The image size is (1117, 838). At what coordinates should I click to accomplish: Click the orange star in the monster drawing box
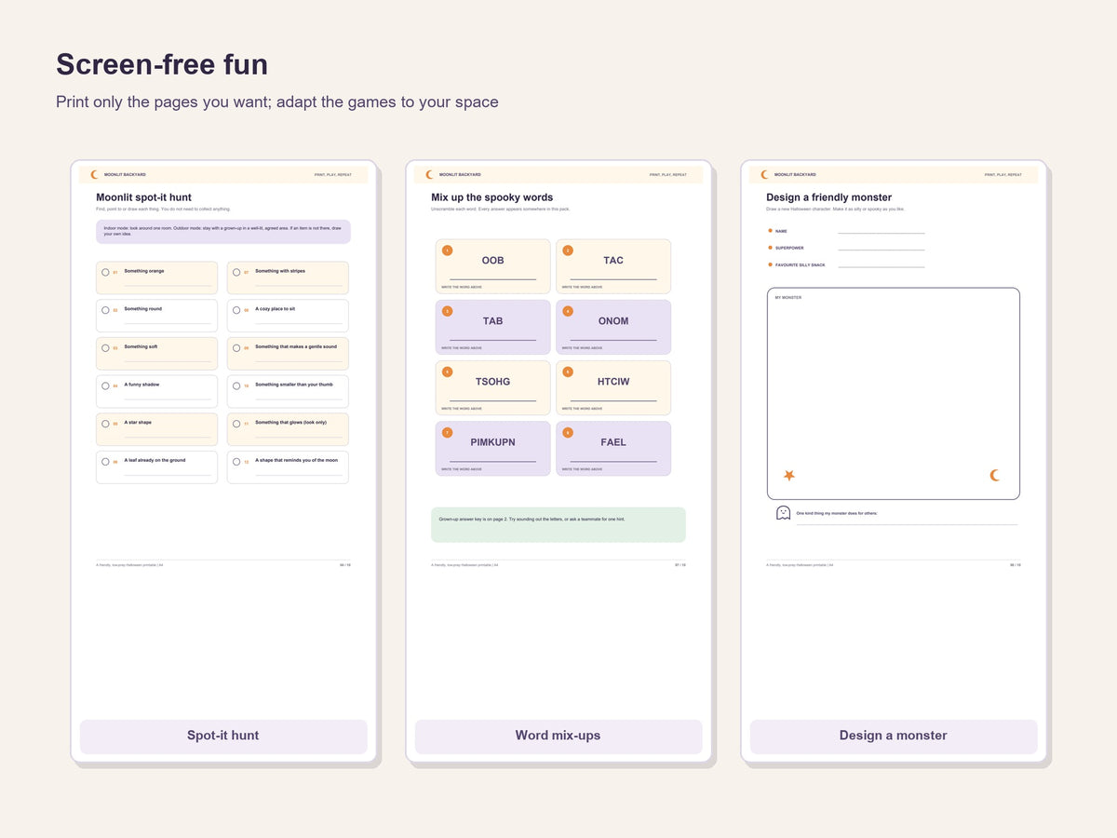[x=788, y=475]
